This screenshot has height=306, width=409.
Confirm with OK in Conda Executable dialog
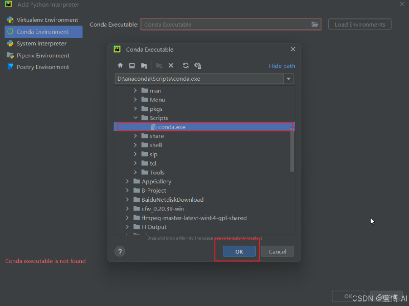[239, 251]
